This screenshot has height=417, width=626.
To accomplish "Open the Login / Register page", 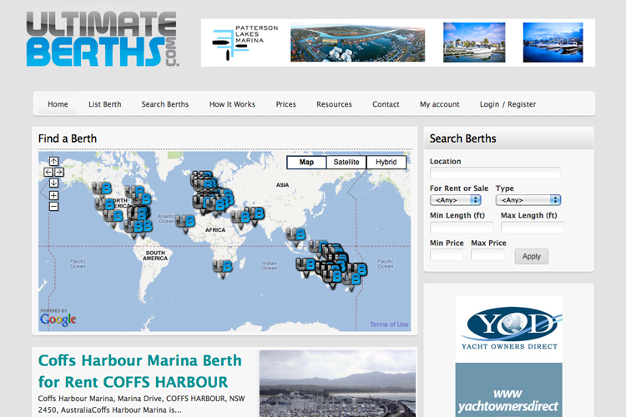I will [507, 104].
